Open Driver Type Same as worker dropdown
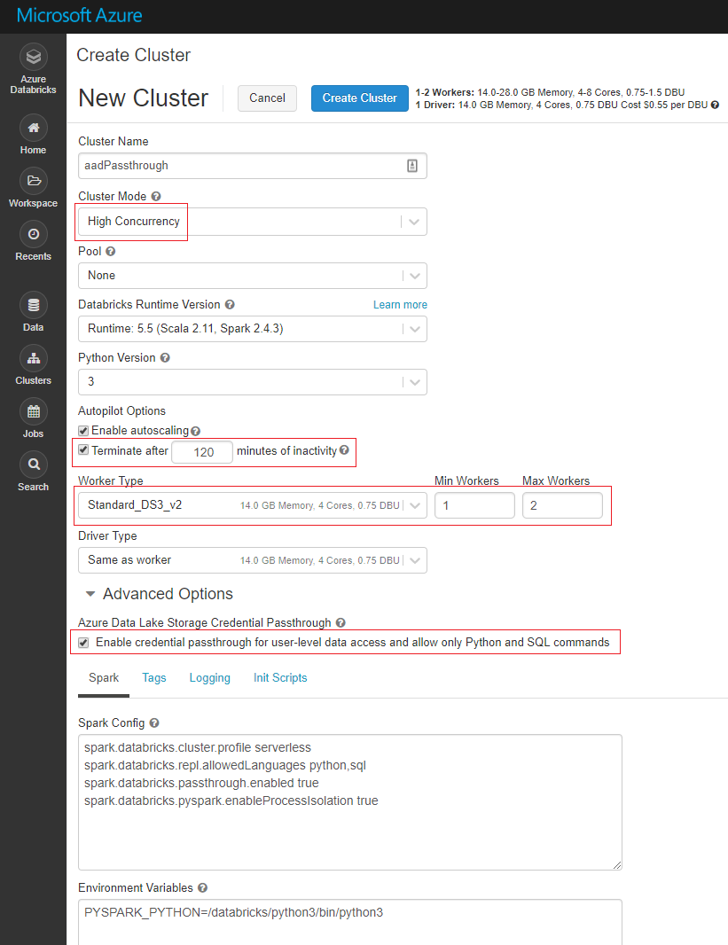The width and height of the screenshot is (728, 945). pos(253,560)
